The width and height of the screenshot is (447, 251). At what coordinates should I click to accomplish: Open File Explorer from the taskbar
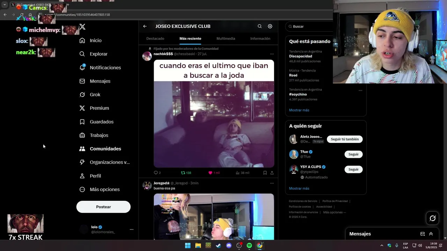[198, 245]
